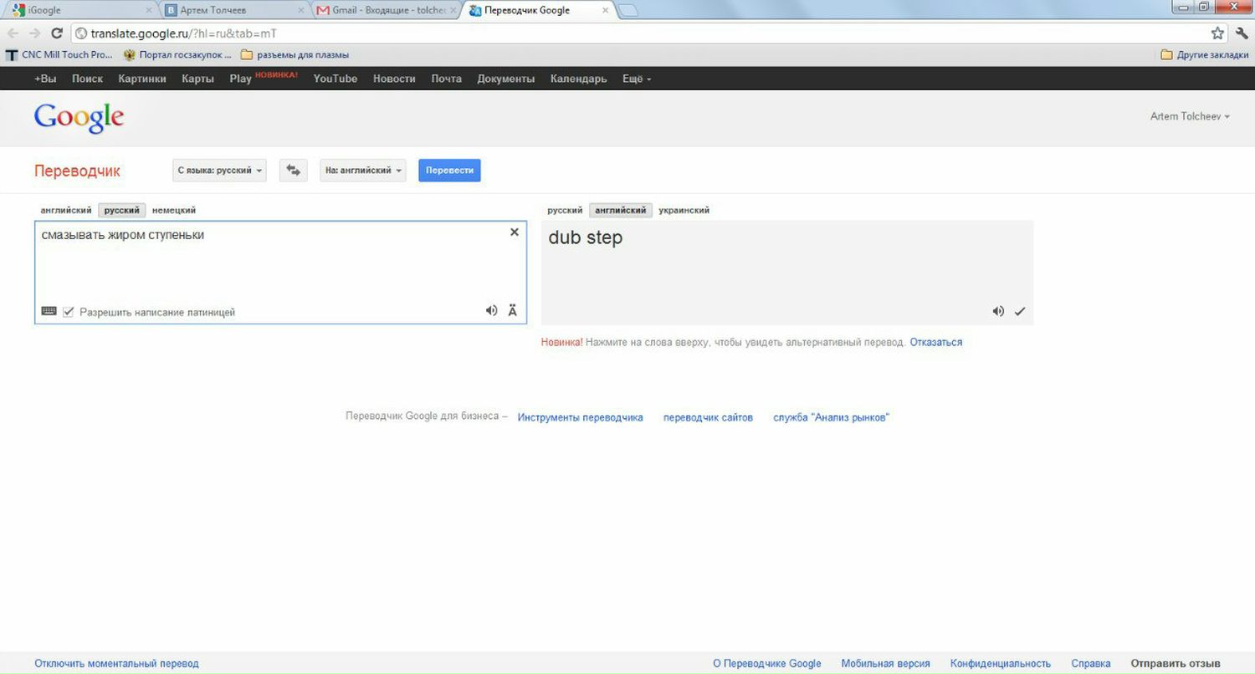Open the переводчик сайтов link
This screenshot has width=1255, height=674.
708,416
